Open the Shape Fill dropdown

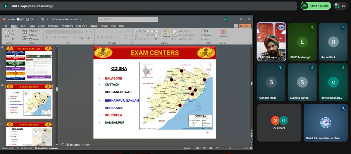click(x=187, y=31)
